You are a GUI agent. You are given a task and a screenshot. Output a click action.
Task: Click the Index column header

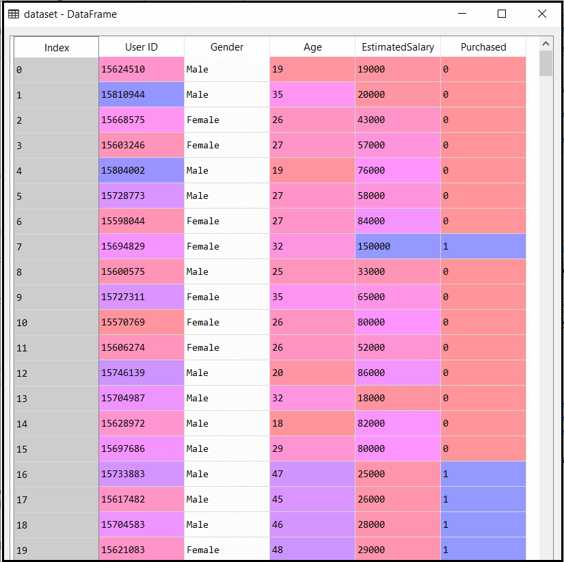(x=57, y=47)
